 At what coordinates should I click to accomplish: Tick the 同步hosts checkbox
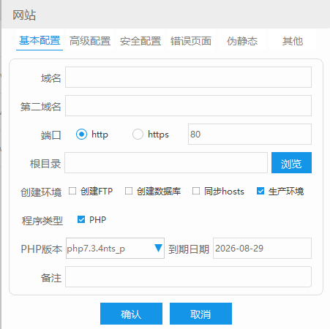pyautogui.click(x=196, y=191)
